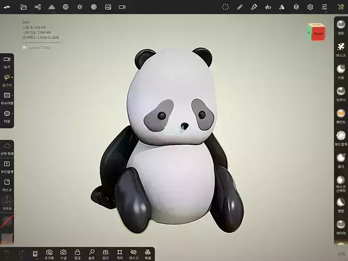The height and width of the screenshot is (261, 348).
Task: Expand the lasso shape options arrow
Action: (x=12, y=77)
